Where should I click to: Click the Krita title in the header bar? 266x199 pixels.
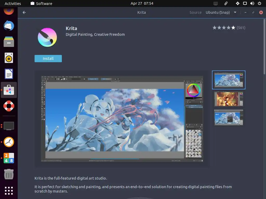click(x=142, y=12)
